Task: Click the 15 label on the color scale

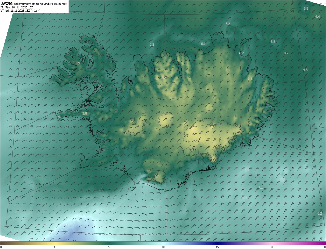Action: coord(217,247)
